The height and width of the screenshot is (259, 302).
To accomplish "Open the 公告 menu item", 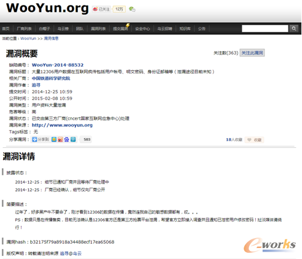I will tap(201, 29).
